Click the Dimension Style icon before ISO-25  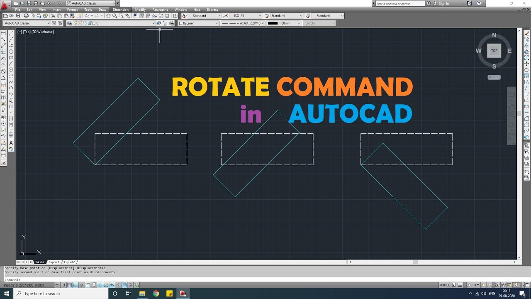click(225, 16)
